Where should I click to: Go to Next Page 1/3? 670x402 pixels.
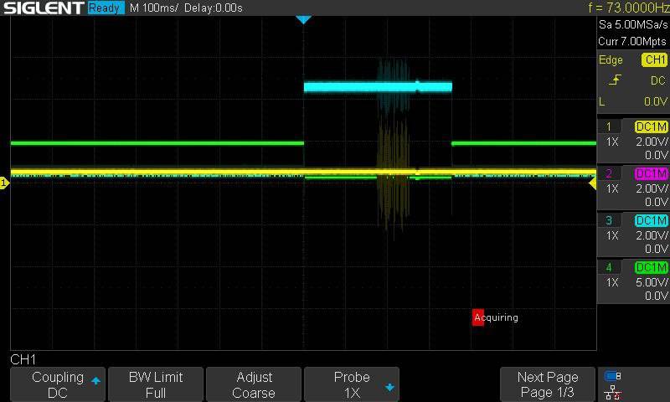coord(548,384)
